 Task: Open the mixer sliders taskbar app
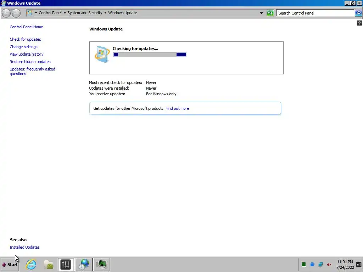[x=66, y=264]
